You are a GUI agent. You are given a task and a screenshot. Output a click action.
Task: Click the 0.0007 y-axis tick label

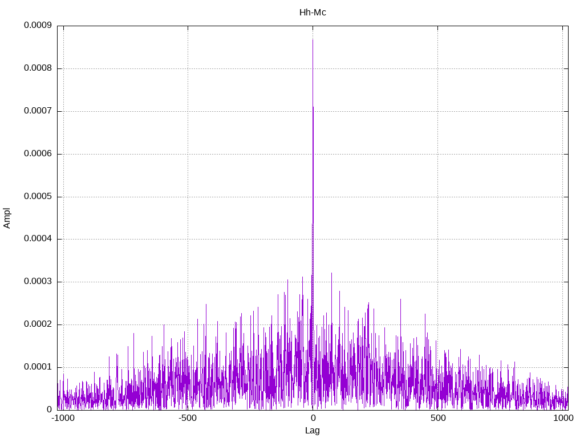point(38,111)
